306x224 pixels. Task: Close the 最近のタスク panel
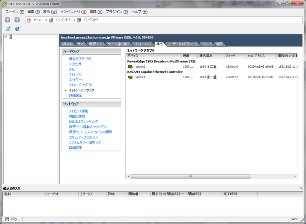pos(301,188)
